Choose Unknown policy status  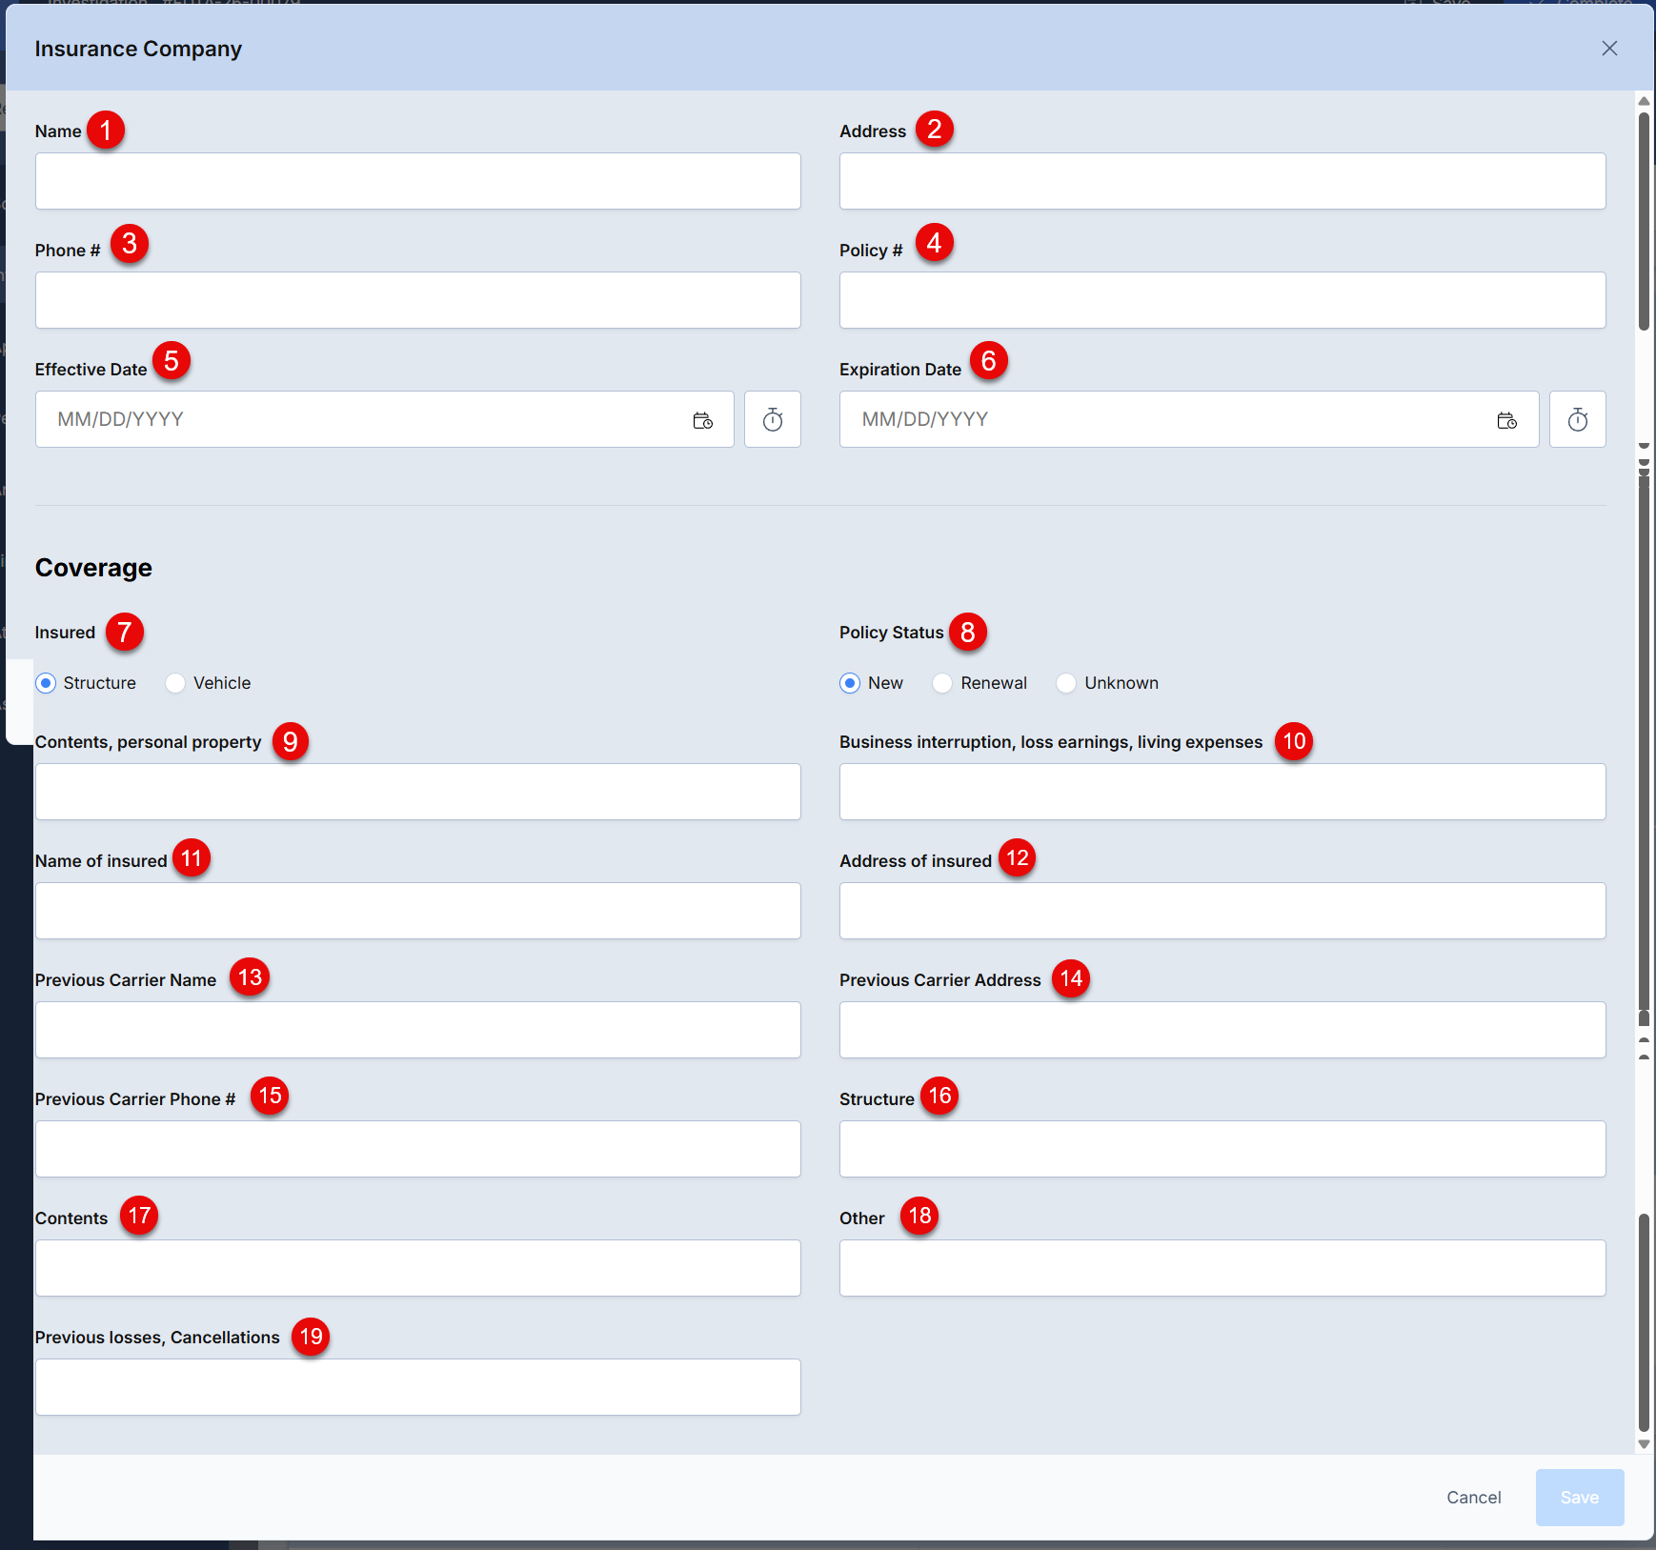pos(1066,683)
